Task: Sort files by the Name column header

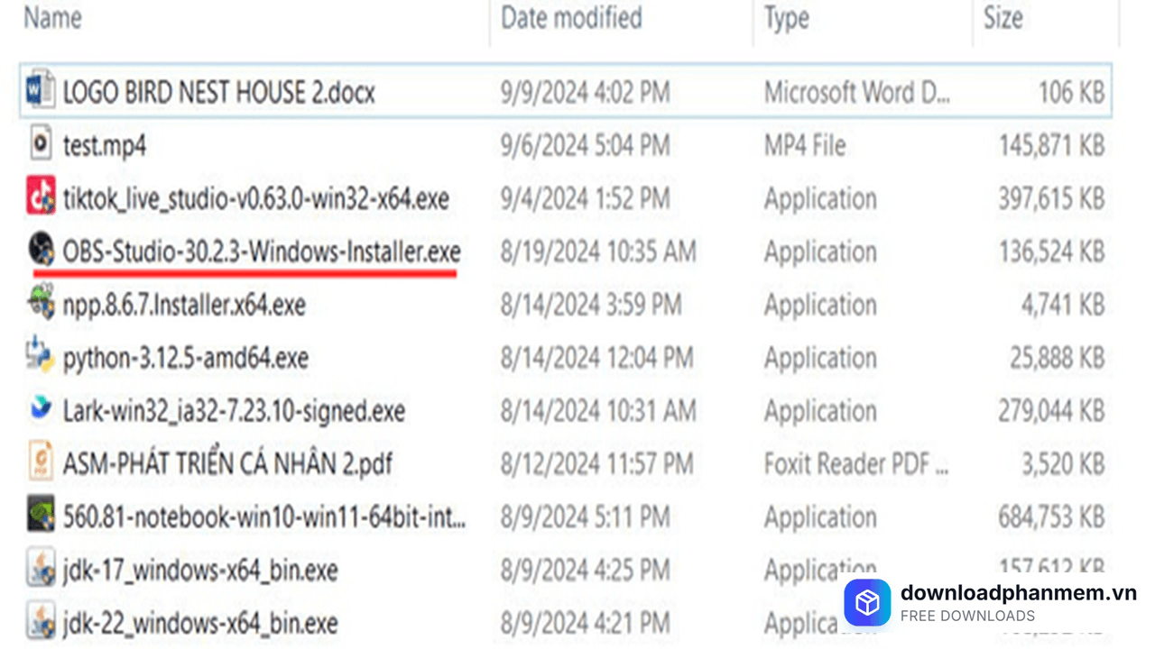Action: point(54,18)
